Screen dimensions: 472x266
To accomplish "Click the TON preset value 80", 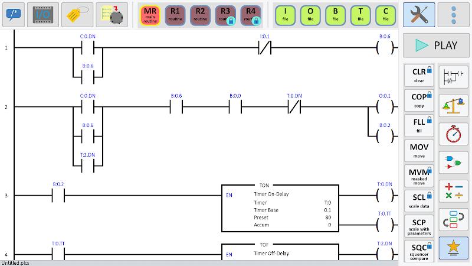I will click(328, 218).
